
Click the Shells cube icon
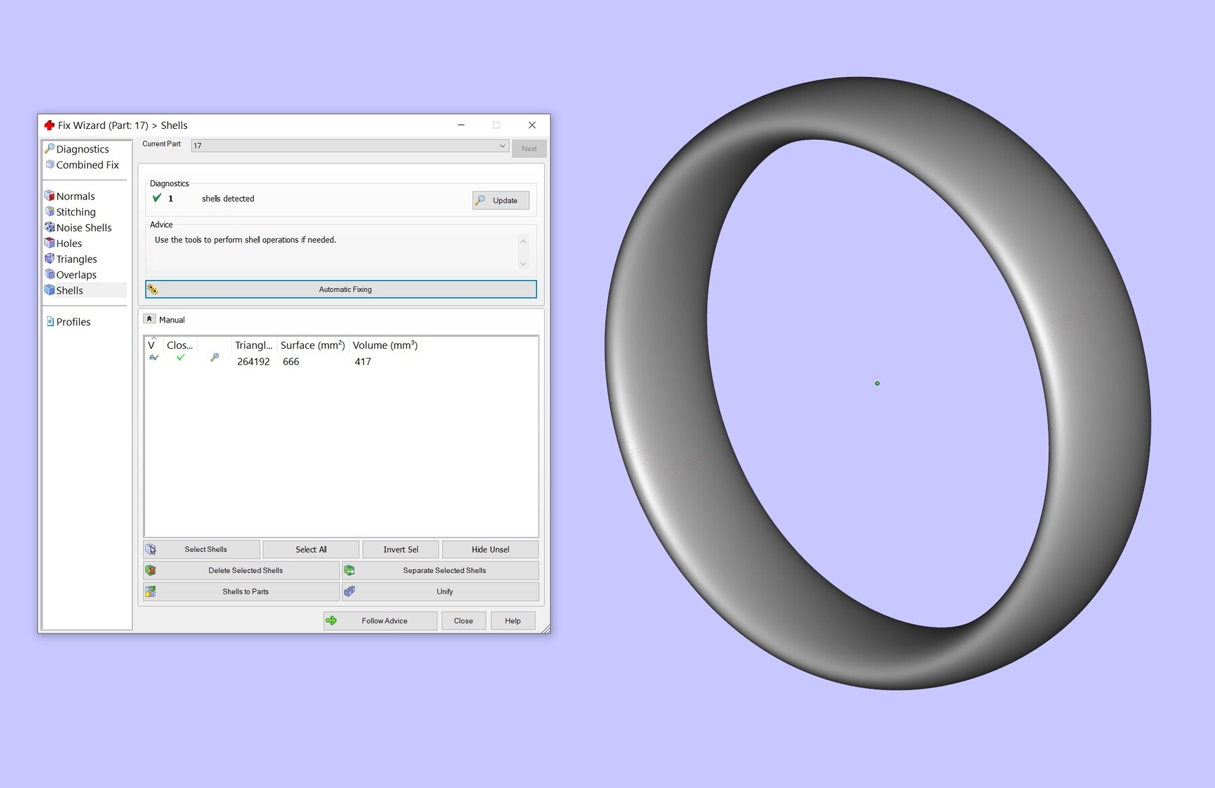click(x=49, y=289)
